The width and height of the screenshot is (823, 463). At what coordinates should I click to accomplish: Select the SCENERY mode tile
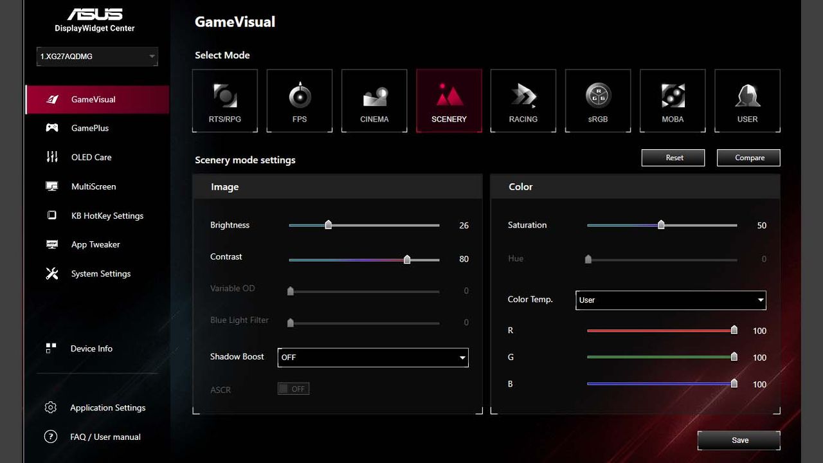[x=449, y=101]
